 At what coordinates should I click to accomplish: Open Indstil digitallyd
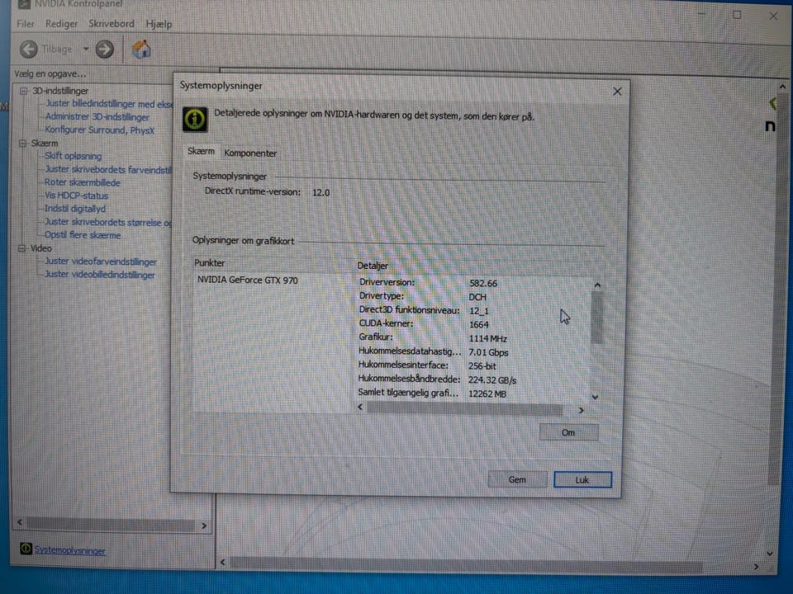tap(75, 209)
